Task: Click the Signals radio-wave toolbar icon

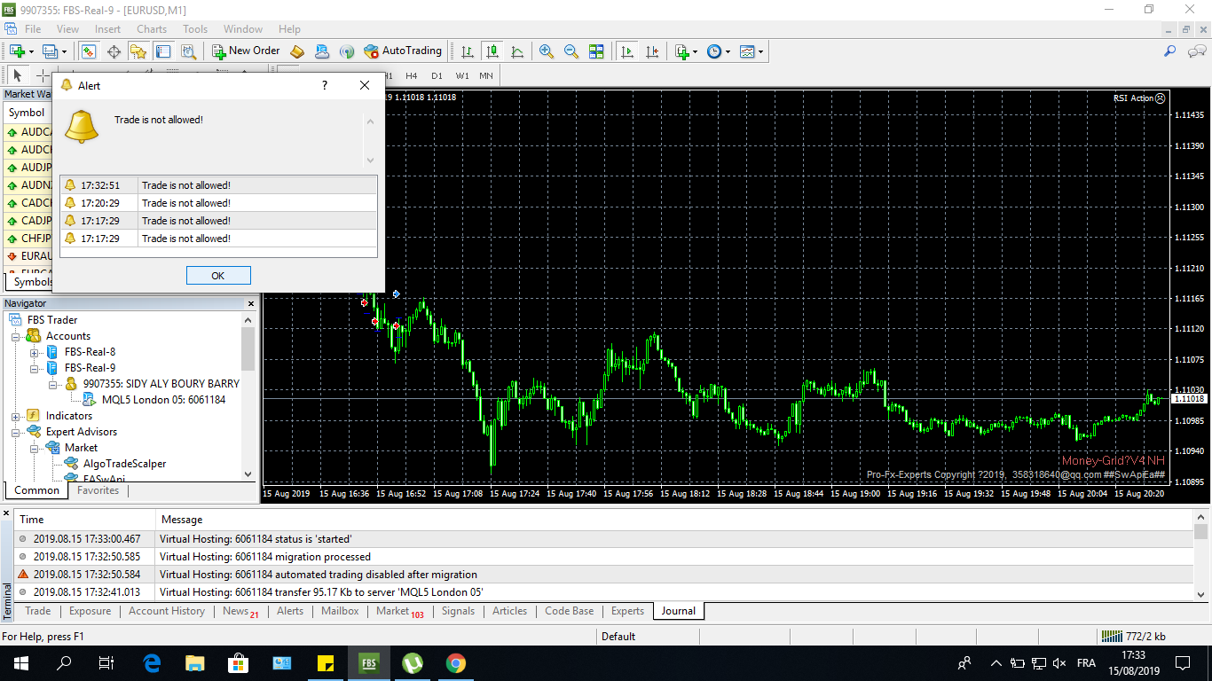Action: (x=347, y=51)
